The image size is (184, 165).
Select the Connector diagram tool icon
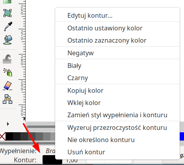click(x=7, y=99)
